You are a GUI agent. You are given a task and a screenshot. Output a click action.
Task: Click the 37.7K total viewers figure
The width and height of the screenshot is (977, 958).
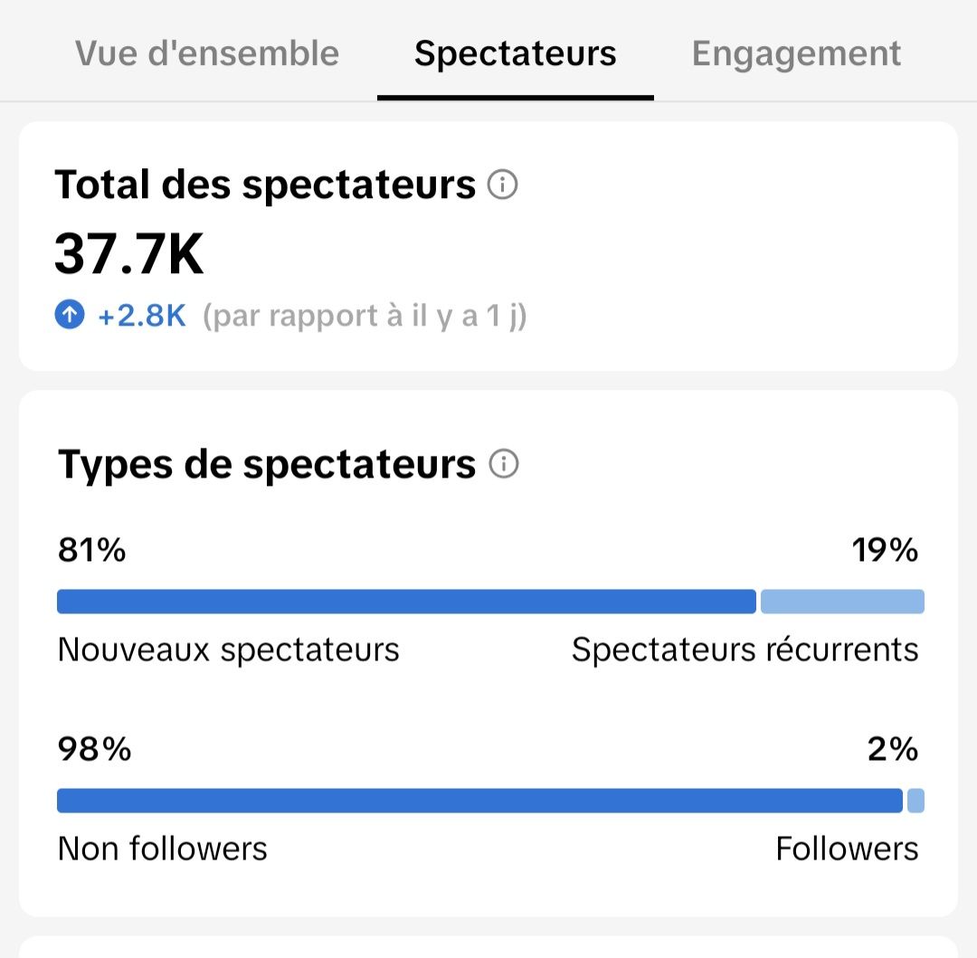tap(129, 254)
